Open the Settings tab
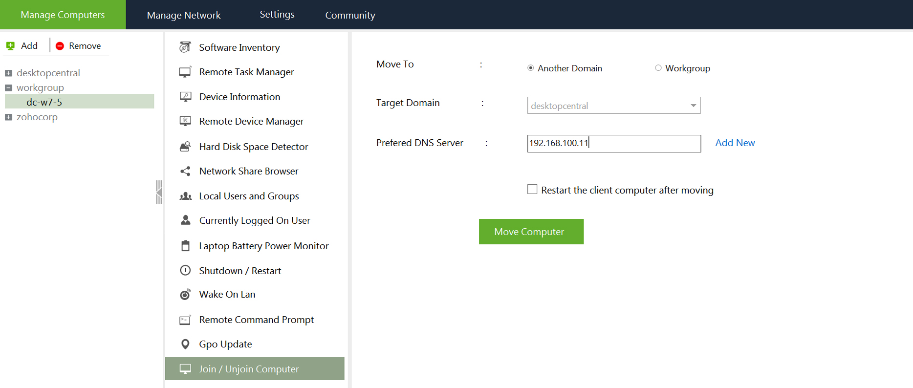Viewport: 913px width, 388px height. coord(277,15)
